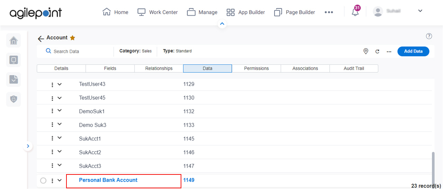Click the AgilePoint logo
The width and height of the screenshot is (443, 189).
[x=36, y=12]
